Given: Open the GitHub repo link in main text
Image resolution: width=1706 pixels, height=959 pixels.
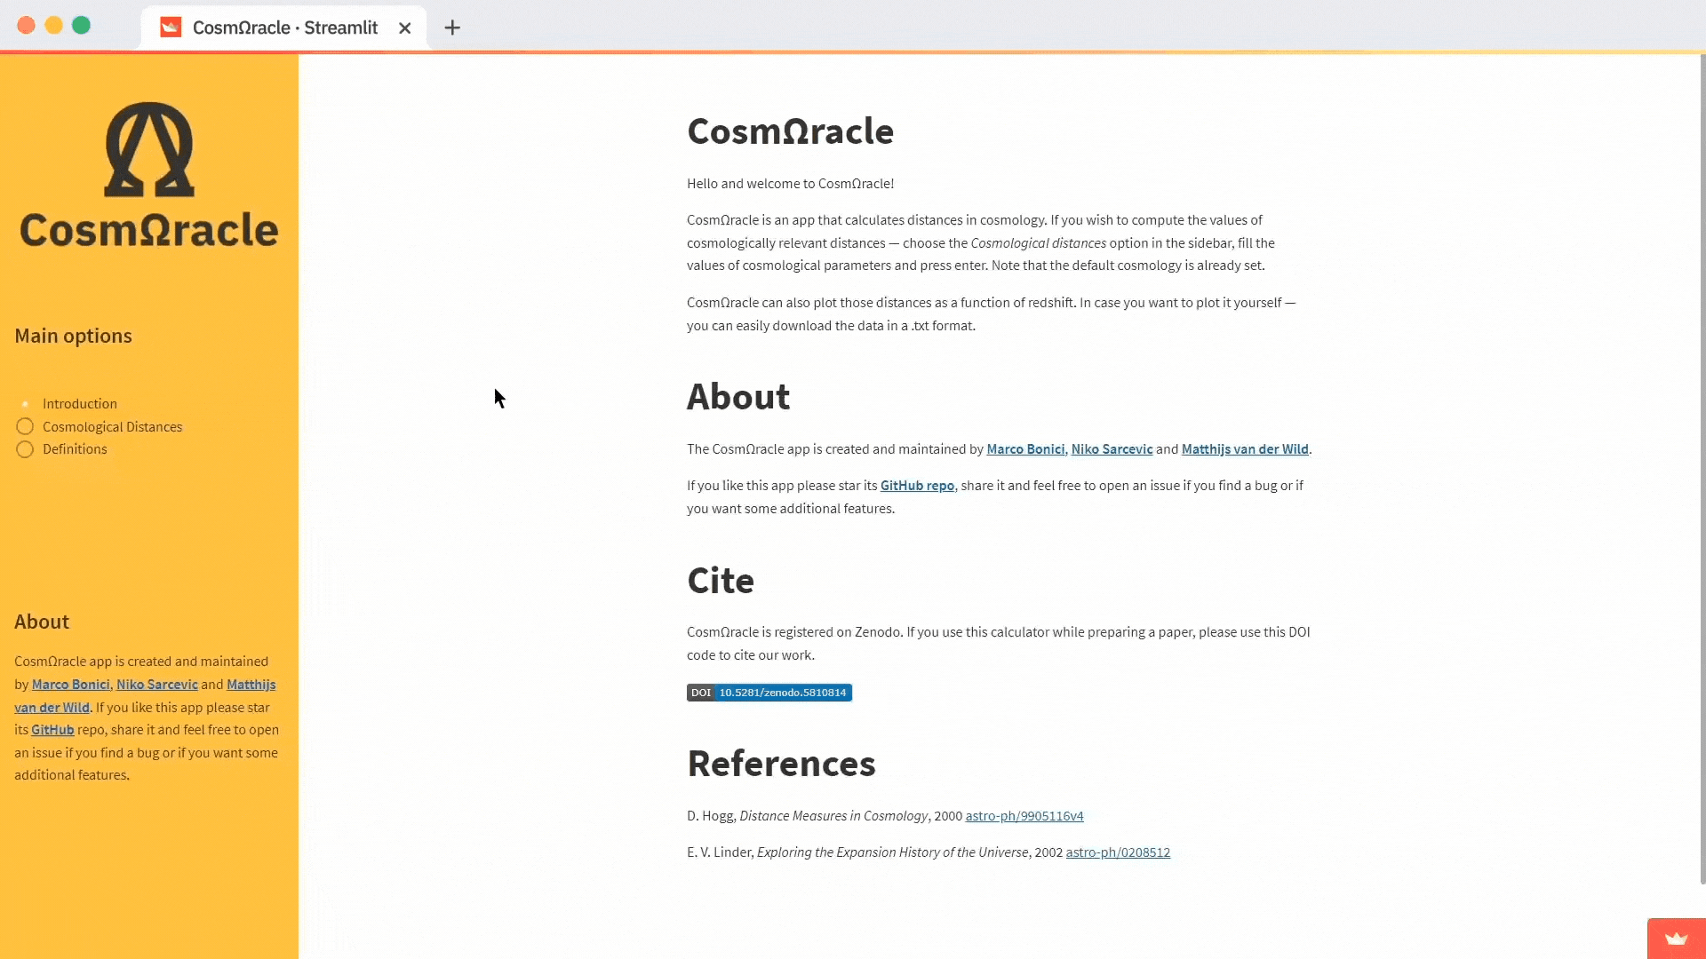Looking at the screenshot, I should [x=916, y=486].
